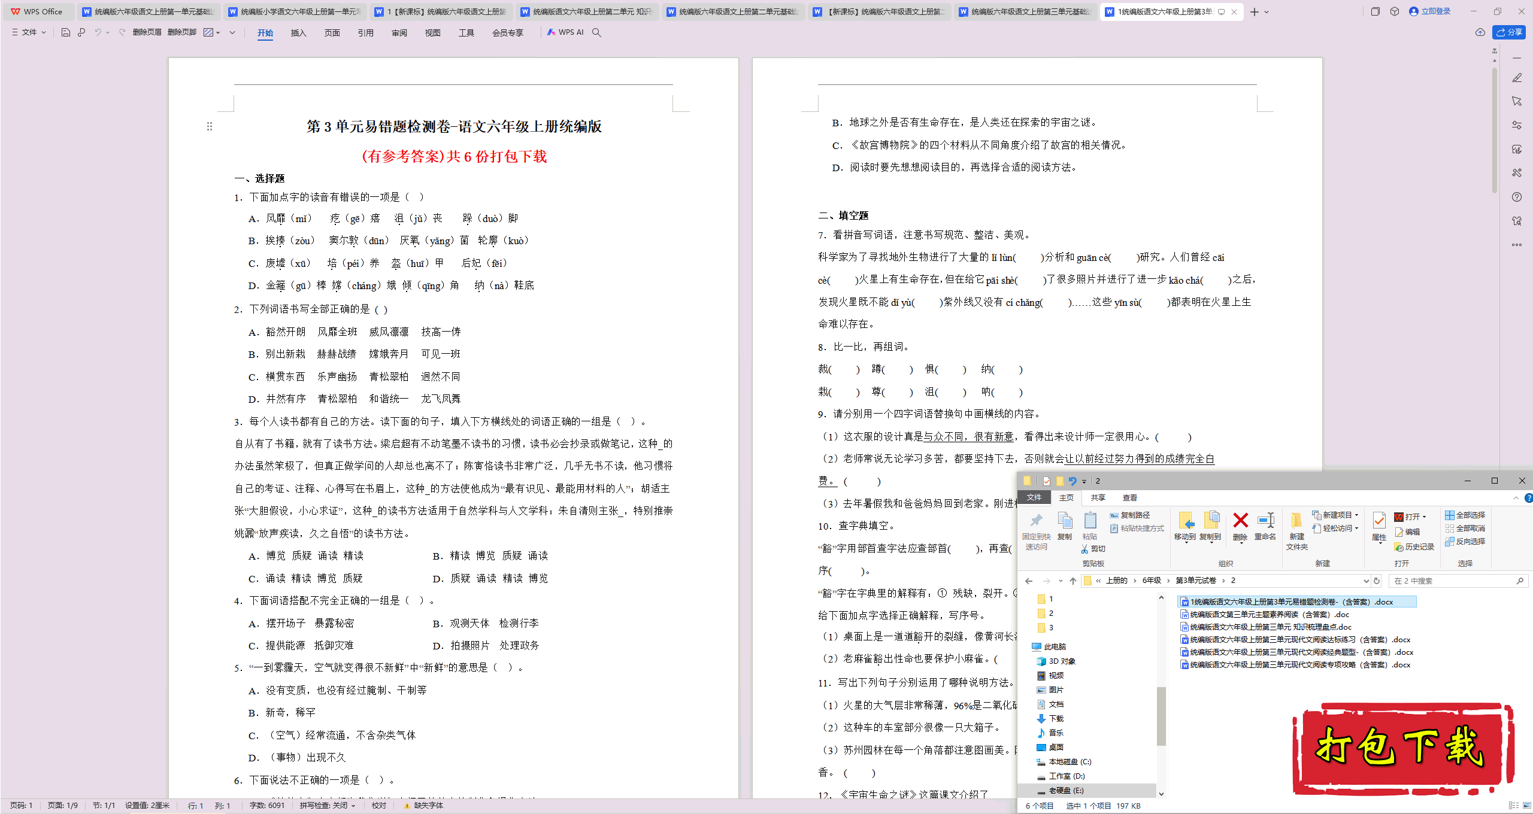Click the Explorer back arrow
The image size is (1533, 814).
[1029, 581]
